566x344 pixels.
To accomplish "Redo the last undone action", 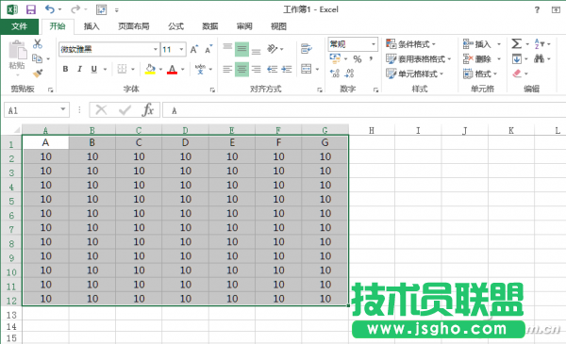I will (x=75, y=9).
